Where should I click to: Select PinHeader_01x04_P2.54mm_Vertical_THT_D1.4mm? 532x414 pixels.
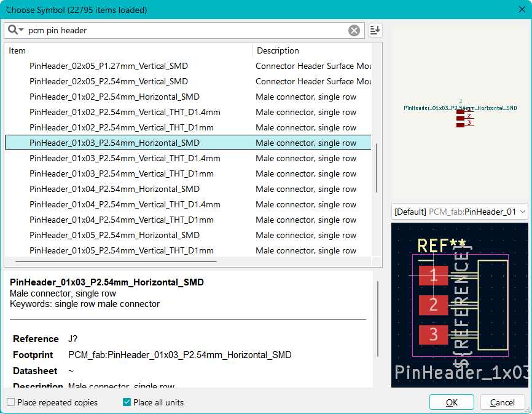pos(188,204)
